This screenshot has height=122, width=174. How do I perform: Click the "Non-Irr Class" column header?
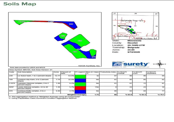coord(92,73)
